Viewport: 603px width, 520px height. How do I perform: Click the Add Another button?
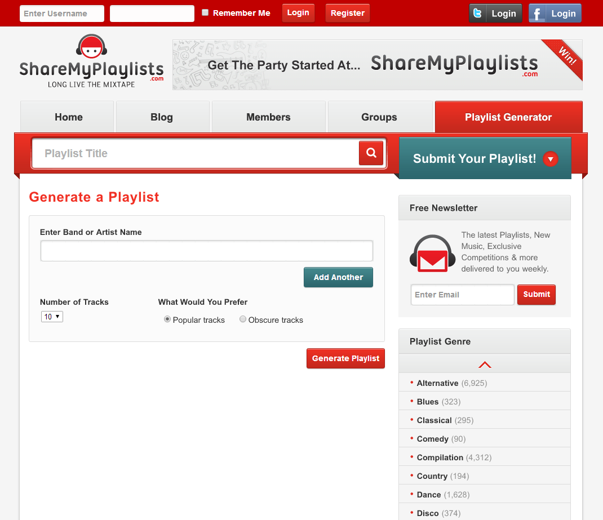click(x=338, y=277)
